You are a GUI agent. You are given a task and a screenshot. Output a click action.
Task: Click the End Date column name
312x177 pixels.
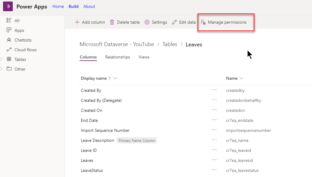pos(89,120)
